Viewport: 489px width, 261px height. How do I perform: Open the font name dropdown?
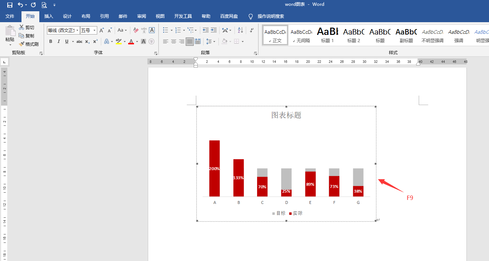77,31
